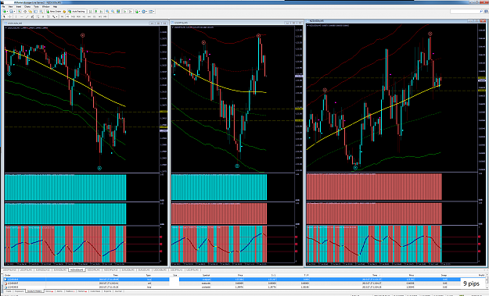Sort history by Order column header
489x296 pixels.
[x=8, y=275]
